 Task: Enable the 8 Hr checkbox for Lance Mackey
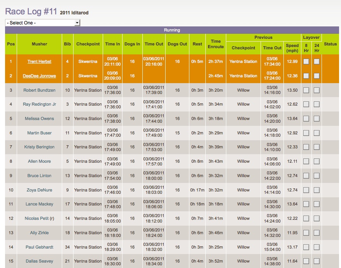pyautogui.click(x=306, y=204)
